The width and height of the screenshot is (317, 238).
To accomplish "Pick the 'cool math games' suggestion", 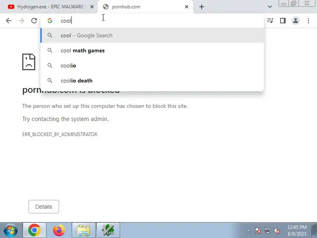I will pyautogui.click(x=152, y=50).
